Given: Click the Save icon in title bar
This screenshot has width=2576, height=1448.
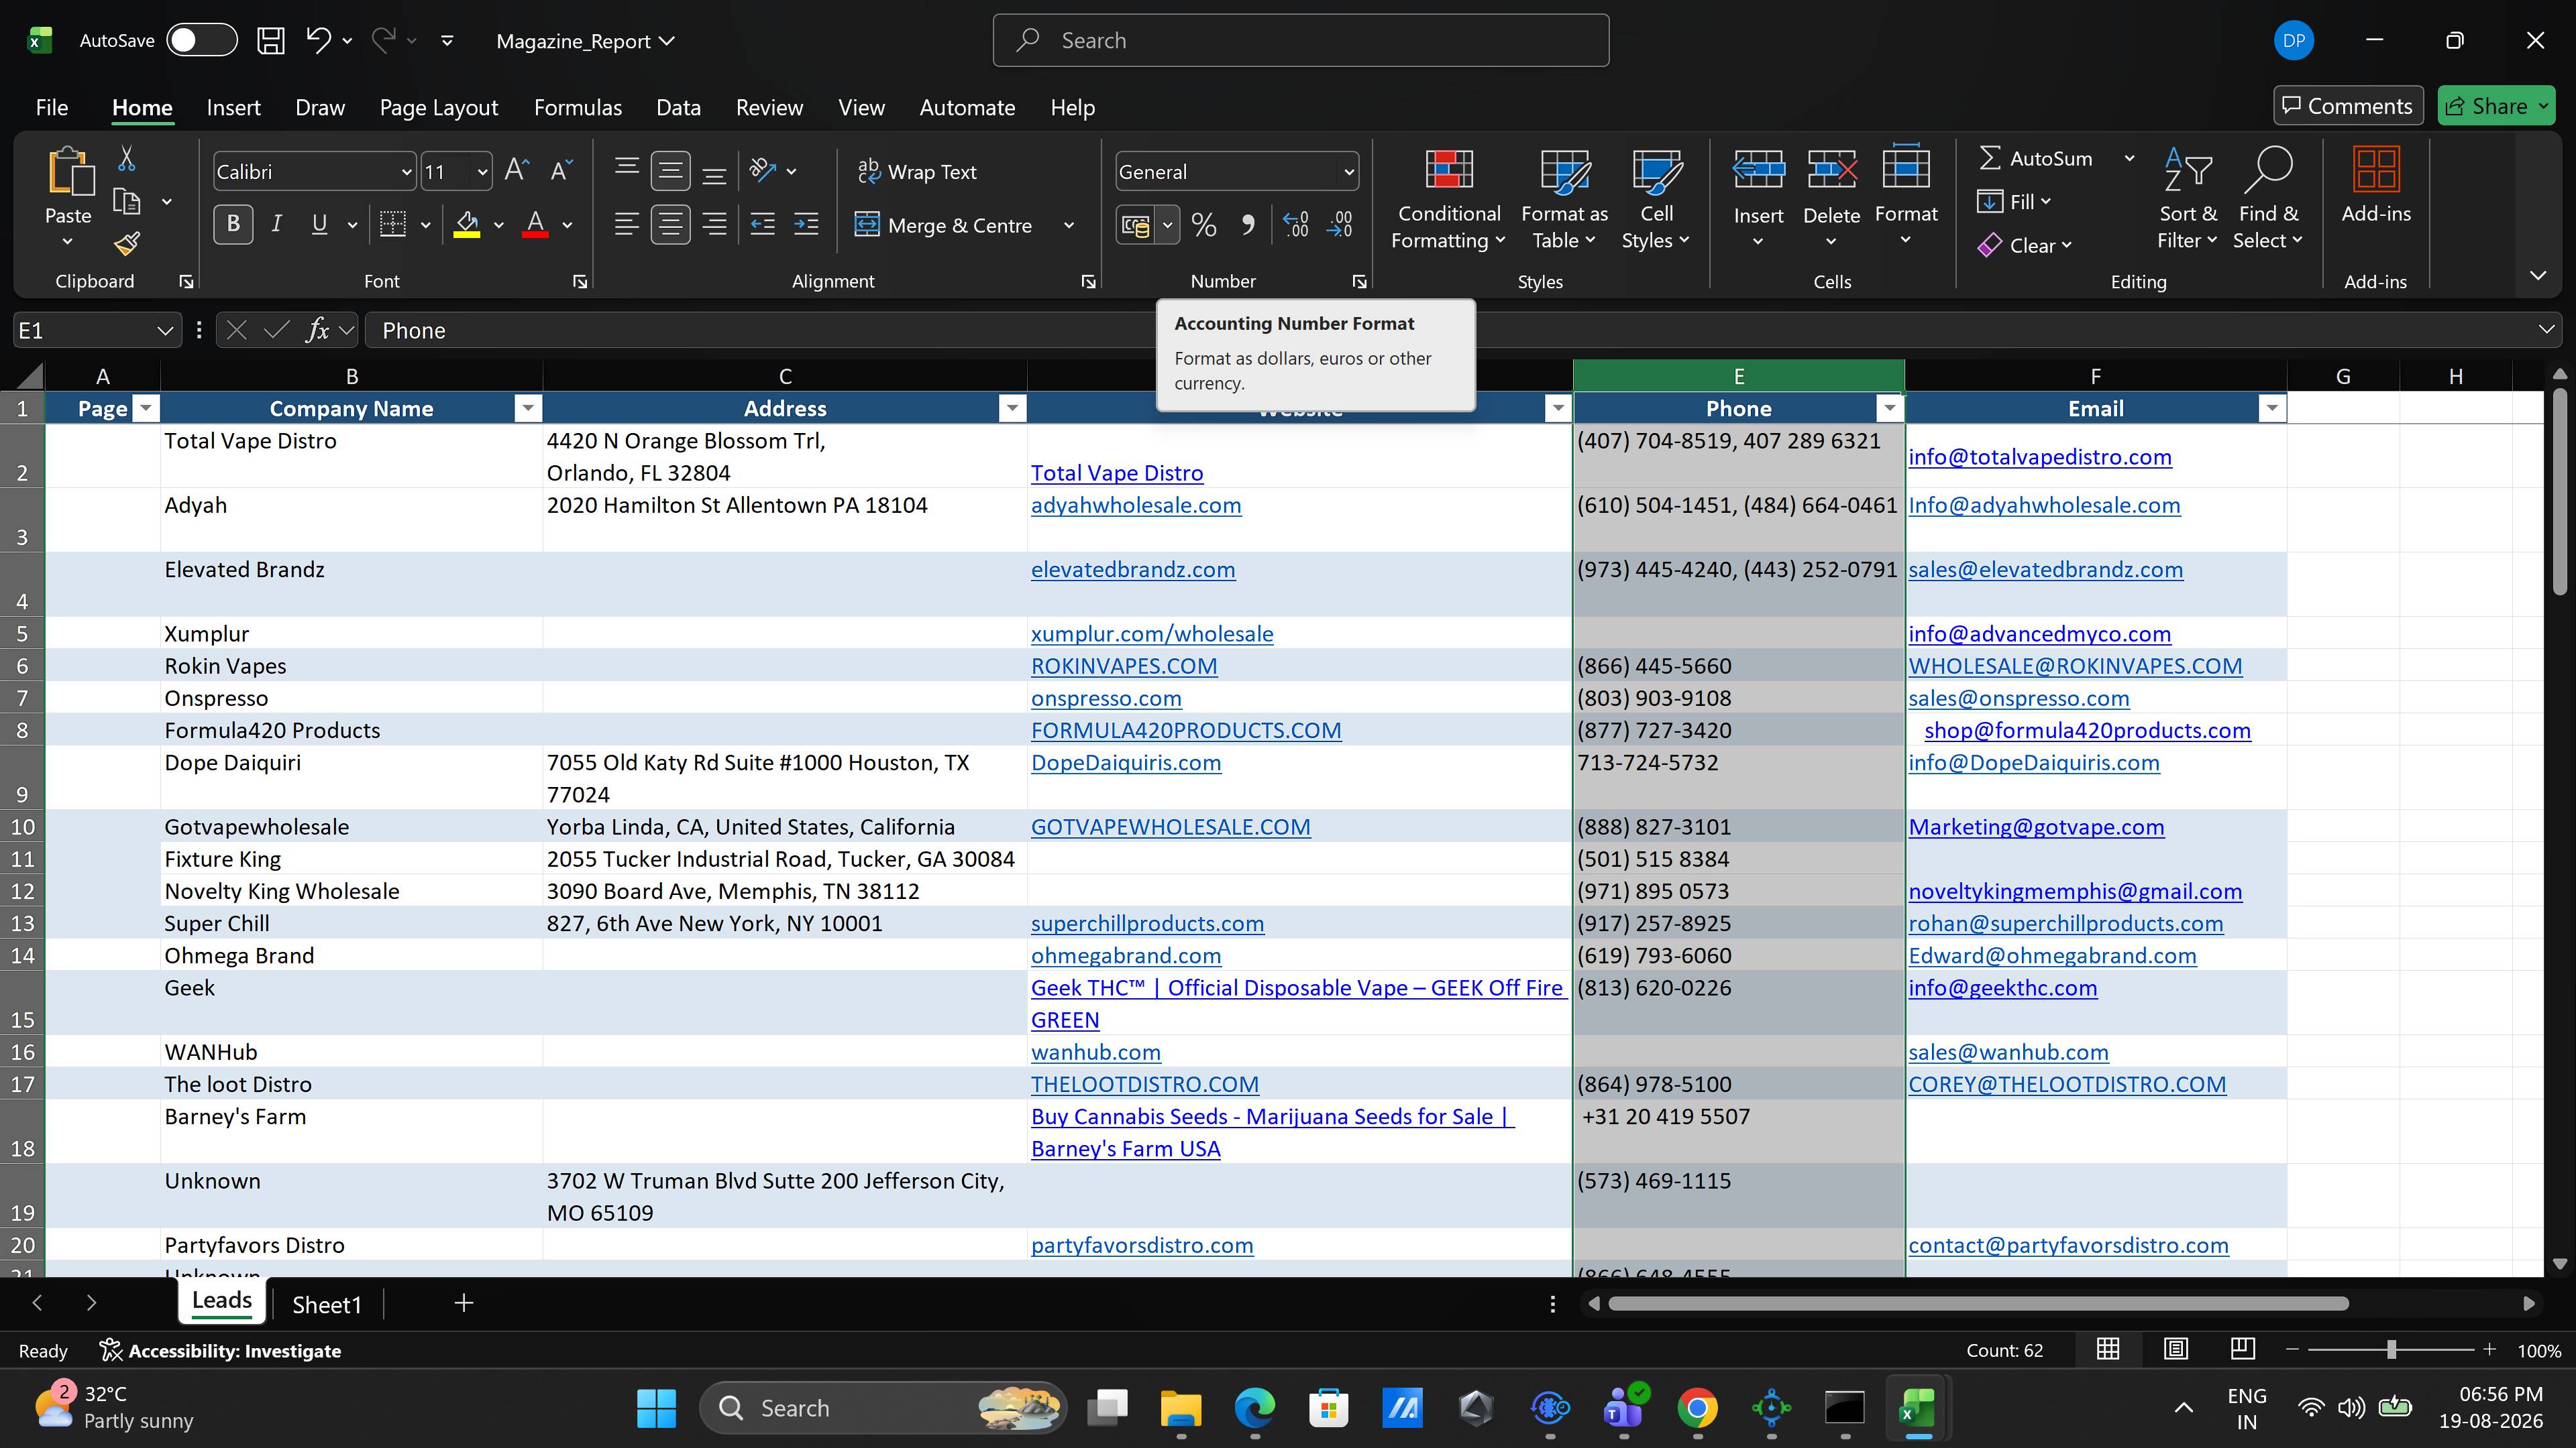Looking at the screenshot, I should (x=270, y=41).
